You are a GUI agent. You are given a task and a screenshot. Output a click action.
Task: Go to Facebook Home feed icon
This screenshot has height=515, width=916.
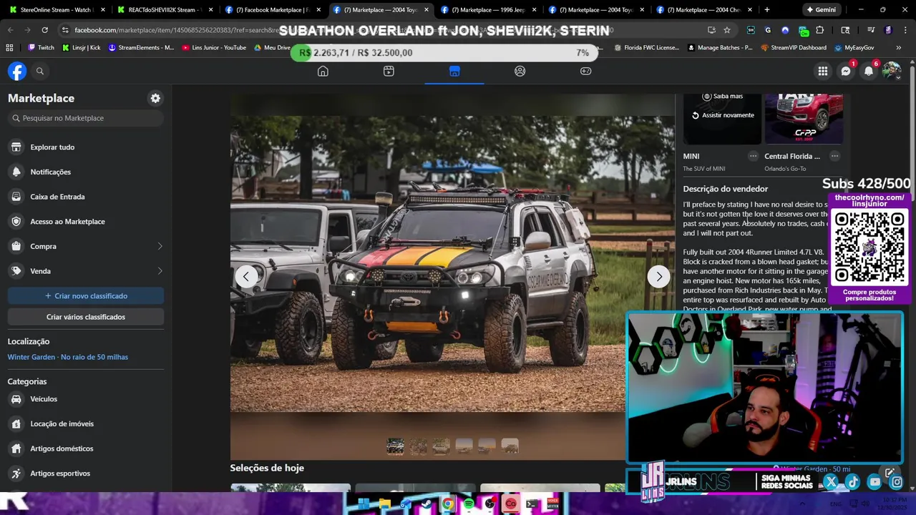pos(323,71)
